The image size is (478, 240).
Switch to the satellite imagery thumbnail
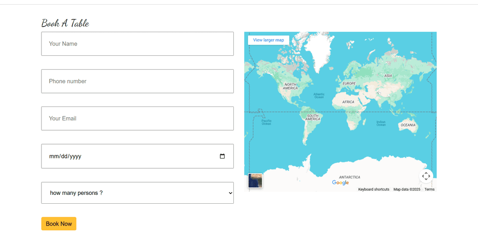pyautogui.click(x=255, y=180)
